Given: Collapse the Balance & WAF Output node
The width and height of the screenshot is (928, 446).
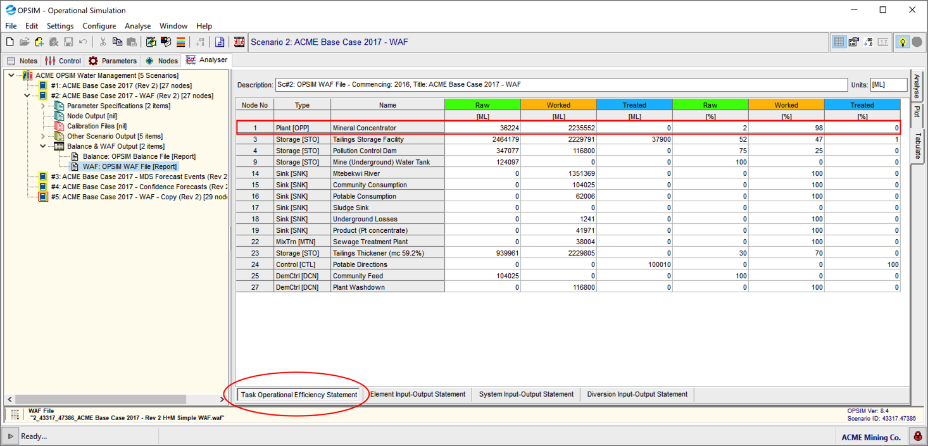Looking at the screenshot, I should click(x=43, y=147).
